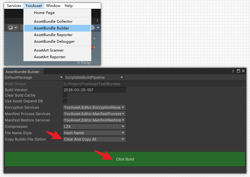250x177 pixels.
Task: Click the green Click Build button
Action: (x=125, y=159)
